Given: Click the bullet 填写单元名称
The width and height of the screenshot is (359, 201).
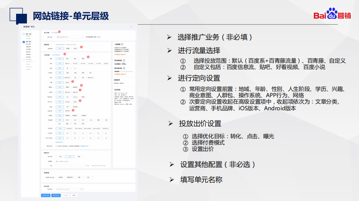Looking at the screenshot, I should click(x=201, y=179).
